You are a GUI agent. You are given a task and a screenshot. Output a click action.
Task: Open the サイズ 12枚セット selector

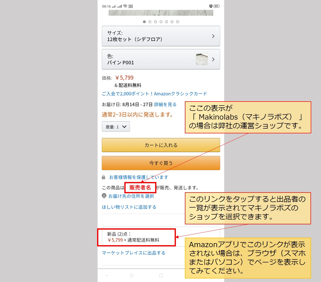tap(161, 36)
